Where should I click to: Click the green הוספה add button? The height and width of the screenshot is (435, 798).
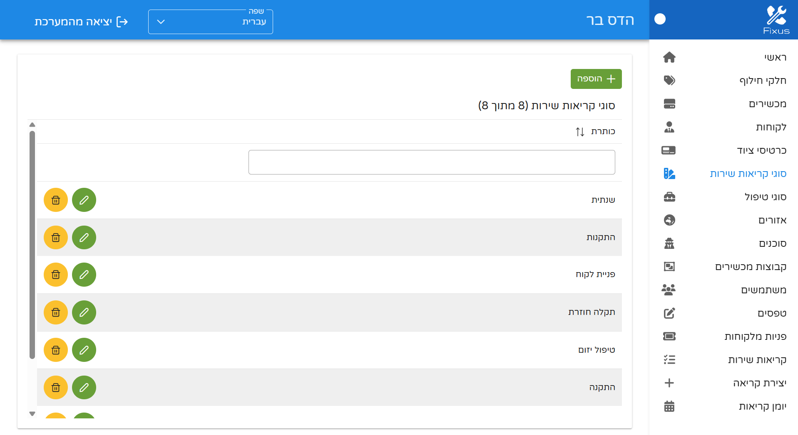pos(596,79)
